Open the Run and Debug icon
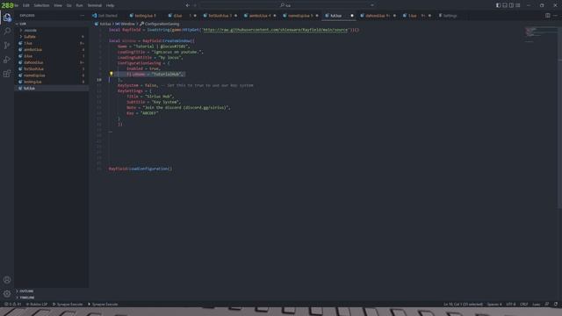The height and width of the screenshot is (316, 562). pyautogui.click(x=7, y=60)
